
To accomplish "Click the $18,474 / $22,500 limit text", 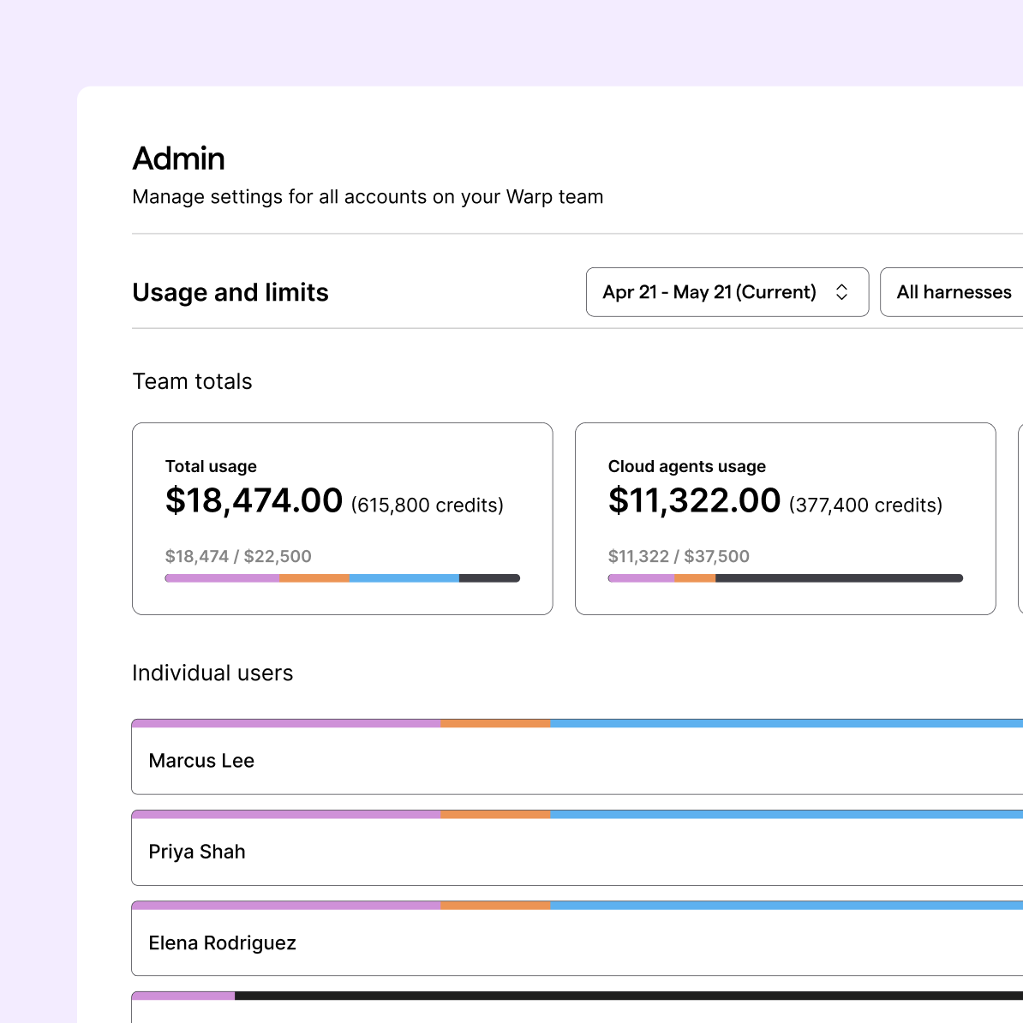I will click(238, 556).
